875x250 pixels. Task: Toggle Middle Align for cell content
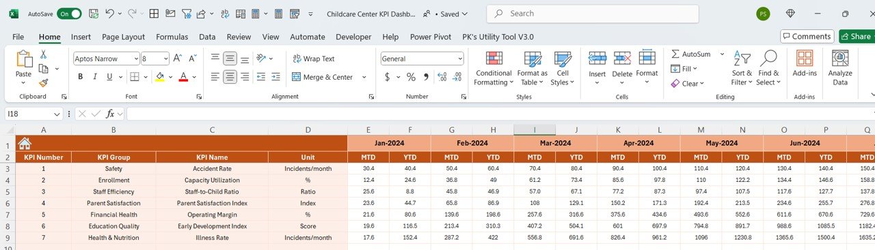click(x=230, y=59)
